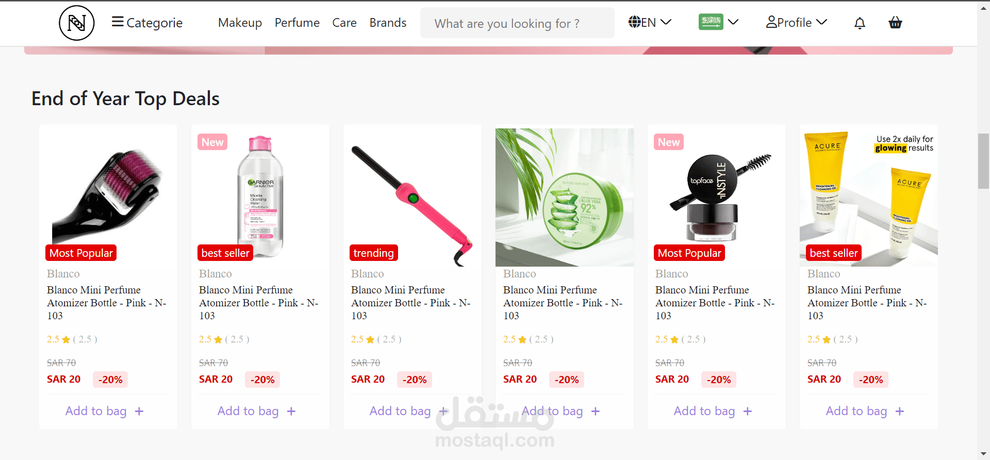Click the site logo in the header
The image size is (990, 460).
click(76, 23)
